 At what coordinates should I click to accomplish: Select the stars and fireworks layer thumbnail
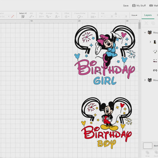(155, 51)
